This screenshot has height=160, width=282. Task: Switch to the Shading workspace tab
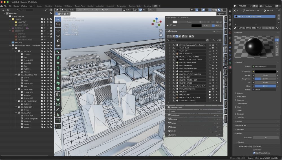(90, 6)
